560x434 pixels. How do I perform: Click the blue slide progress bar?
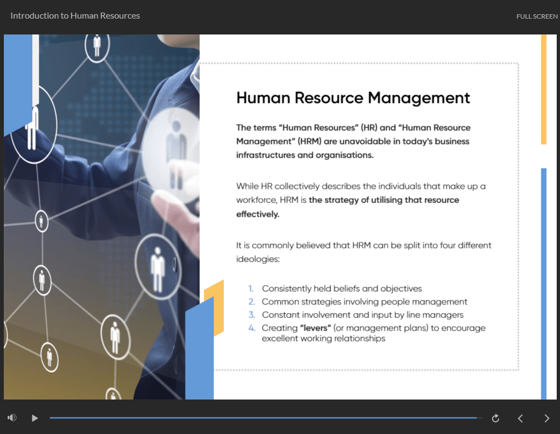(x=263, y=418)
